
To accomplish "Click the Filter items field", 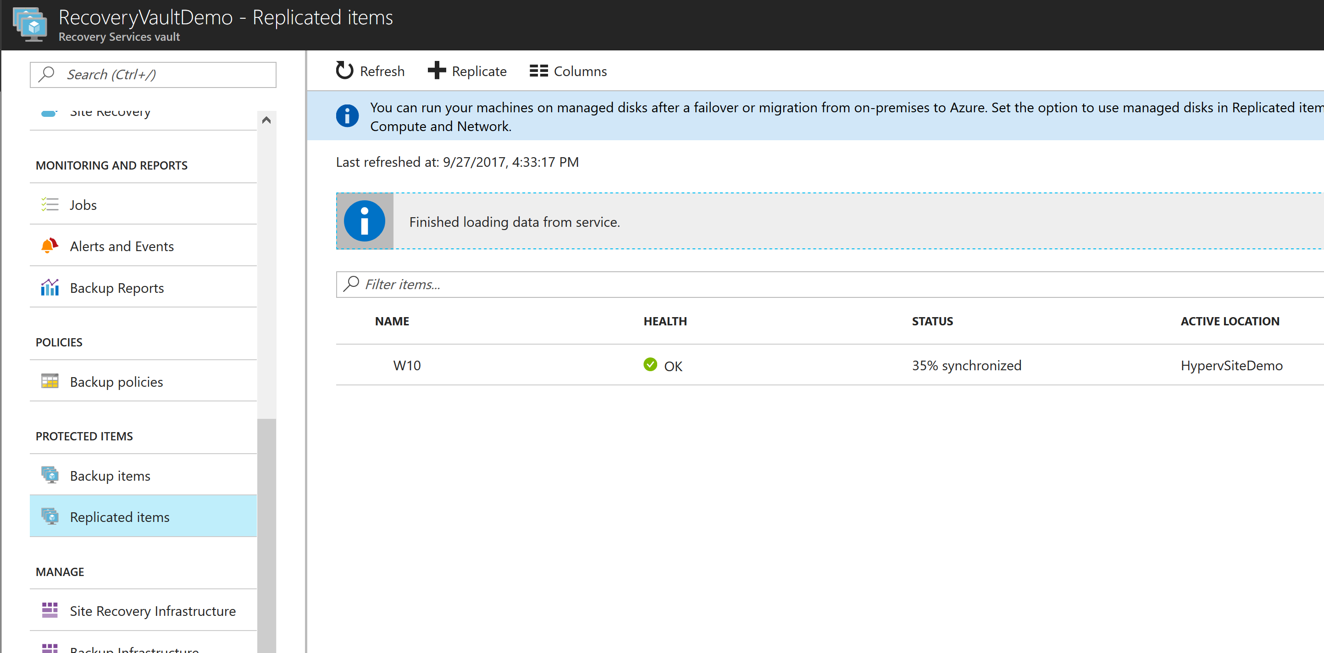I will pos(822,284).
